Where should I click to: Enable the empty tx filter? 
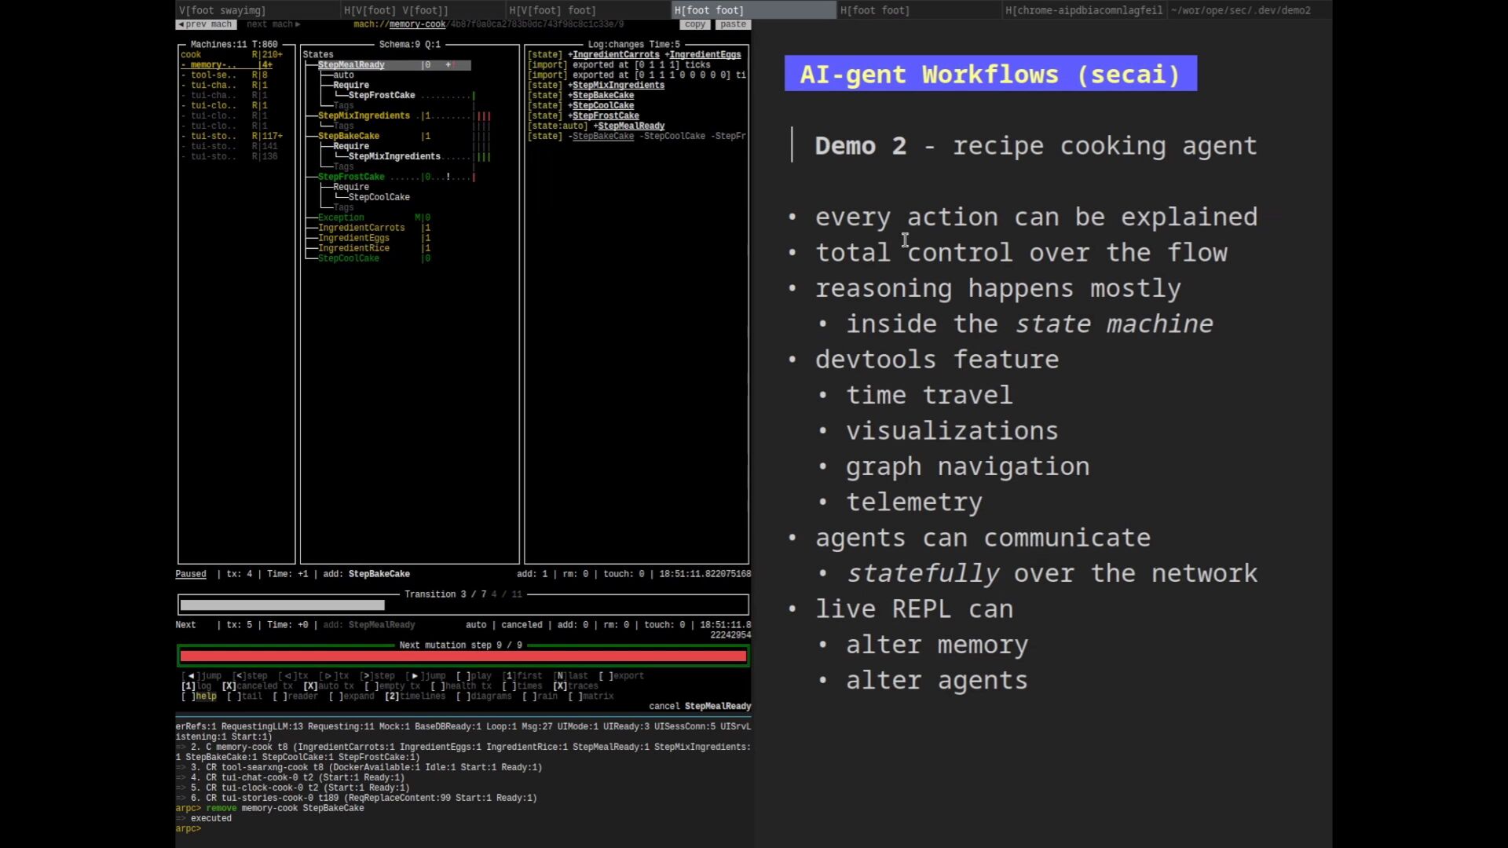tap(392, 686)
